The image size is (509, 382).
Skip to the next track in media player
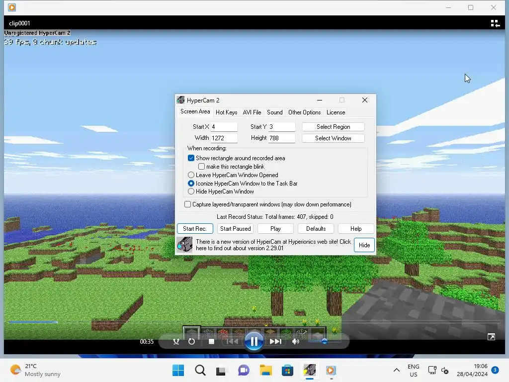click(275, 341)
